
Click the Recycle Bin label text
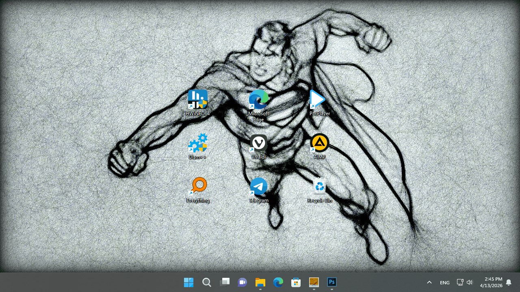click(320, 200)
